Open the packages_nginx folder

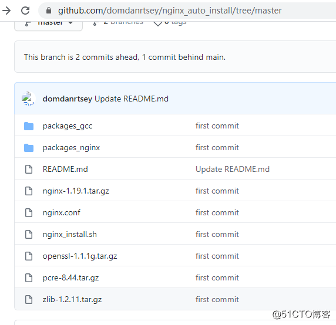pos(71,148)
